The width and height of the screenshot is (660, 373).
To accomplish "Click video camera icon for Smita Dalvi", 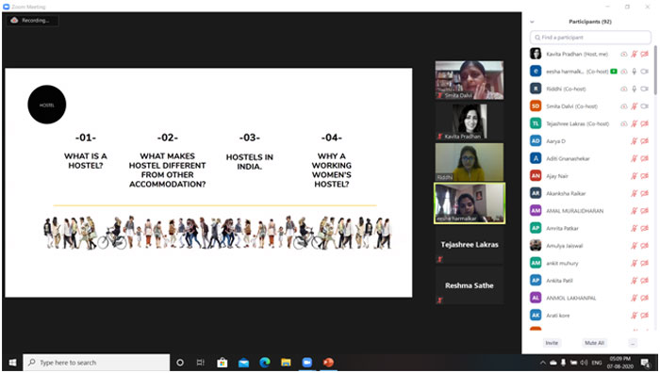I will pyautogui.click(x=644, y=106).
